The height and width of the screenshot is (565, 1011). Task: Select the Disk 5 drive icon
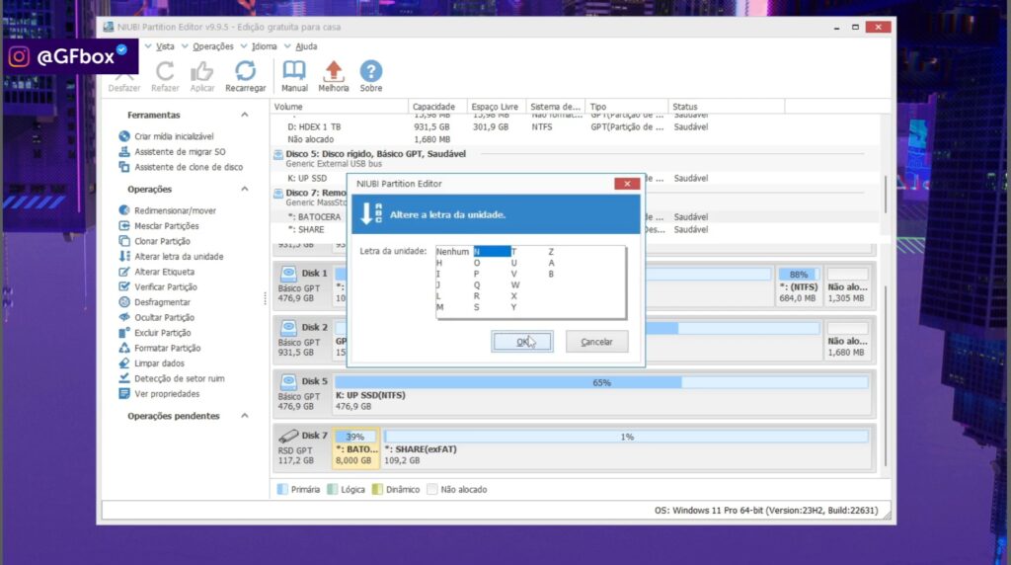(288, 381)
